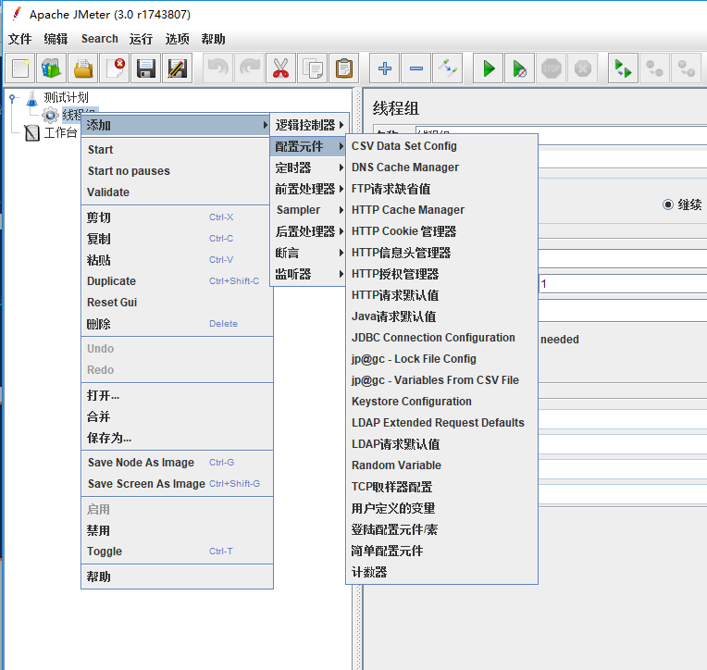Viewport: 707px width, 670px height.
Task: Click the Shutdown toolbar icon
Action: (583, 68)
